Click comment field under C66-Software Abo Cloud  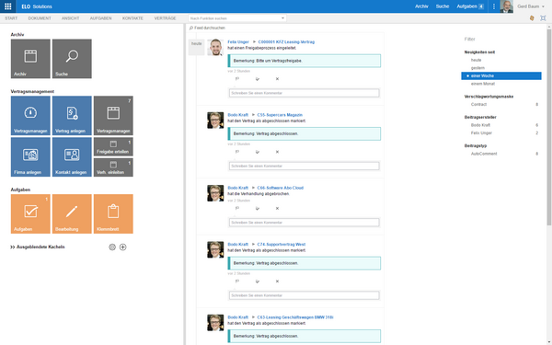(305, 223)
